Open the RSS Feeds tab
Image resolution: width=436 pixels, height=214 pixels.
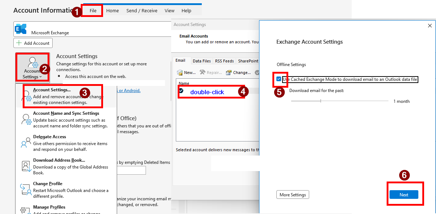click(224, 61)
